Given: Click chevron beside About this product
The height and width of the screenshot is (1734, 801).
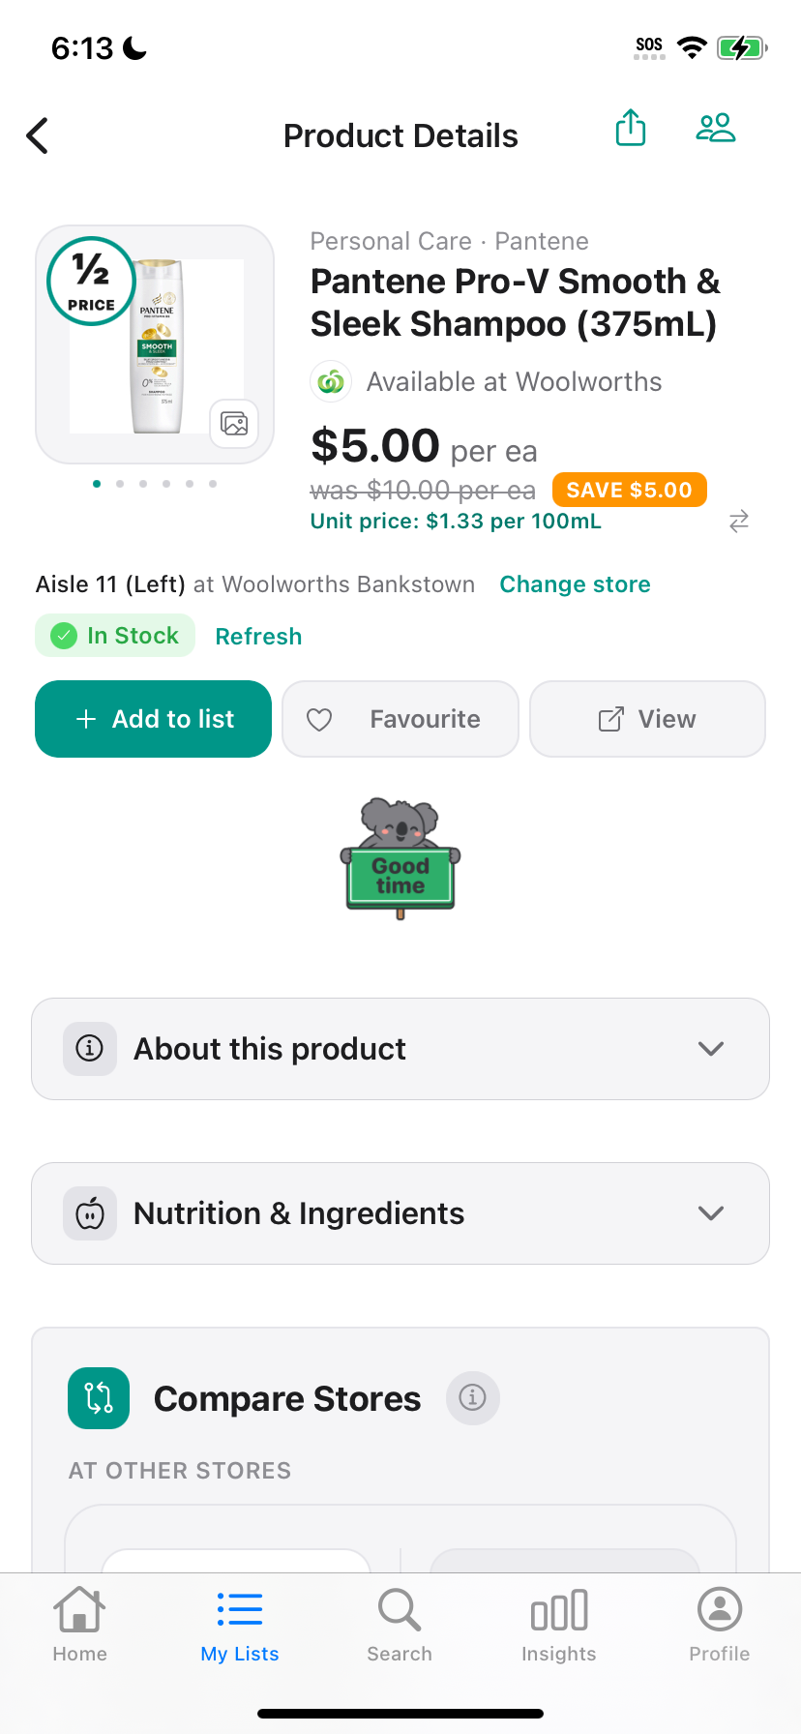Looking at the screenshot, I should (x=711, y=1049).
